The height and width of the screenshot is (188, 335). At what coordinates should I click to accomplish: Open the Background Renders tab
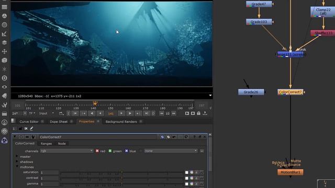click(121, 122)
